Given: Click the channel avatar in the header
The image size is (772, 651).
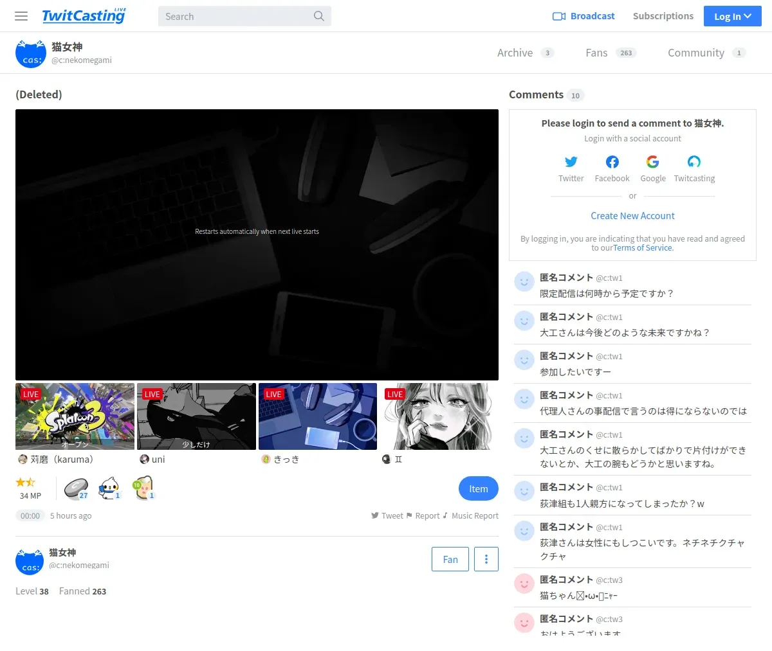Looking at the screenshot, I should (x=30, y=53).
